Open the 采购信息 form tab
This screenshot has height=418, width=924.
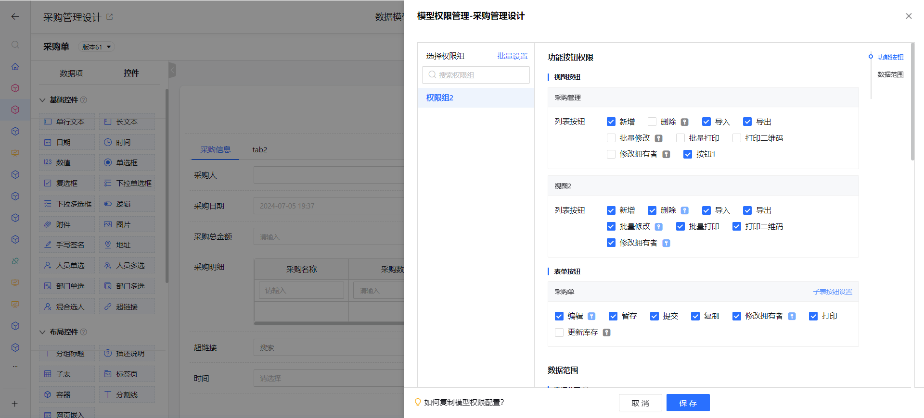coord(216,150)
